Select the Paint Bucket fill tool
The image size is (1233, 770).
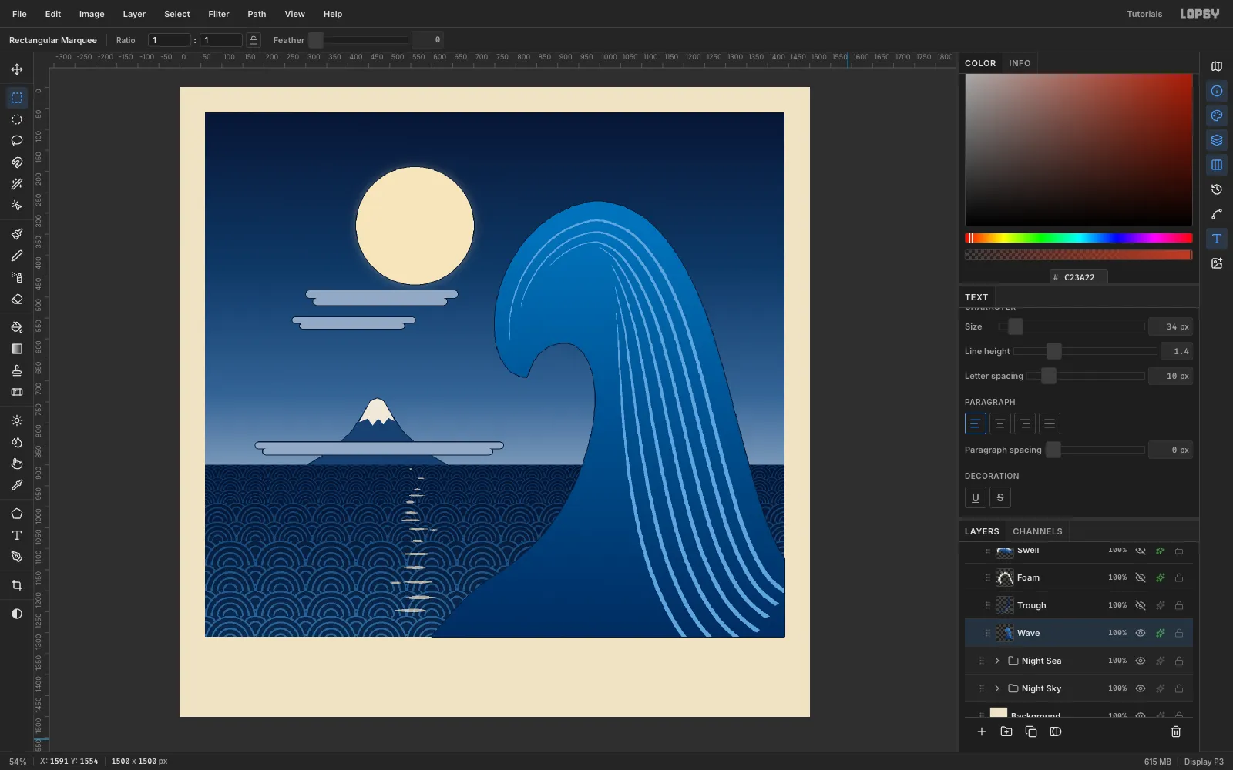click(x=17, y=327)
